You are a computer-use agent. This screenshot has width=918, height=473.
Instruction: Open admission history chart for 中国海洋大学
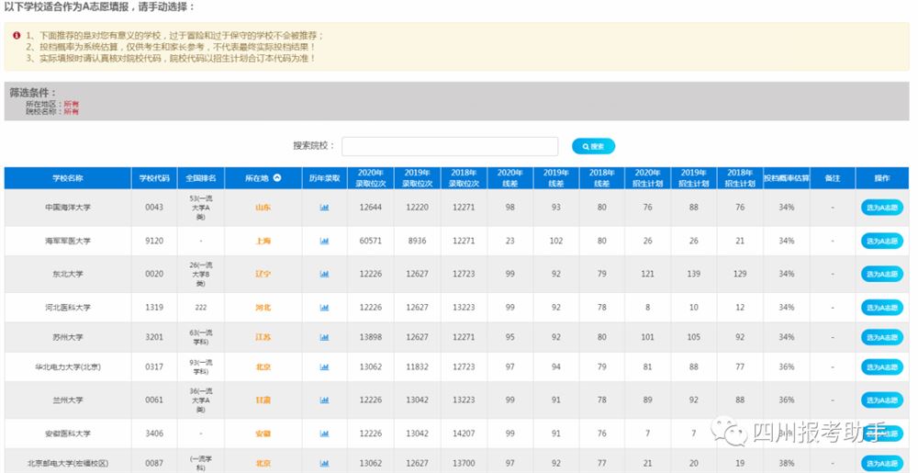tap(324, 208)
